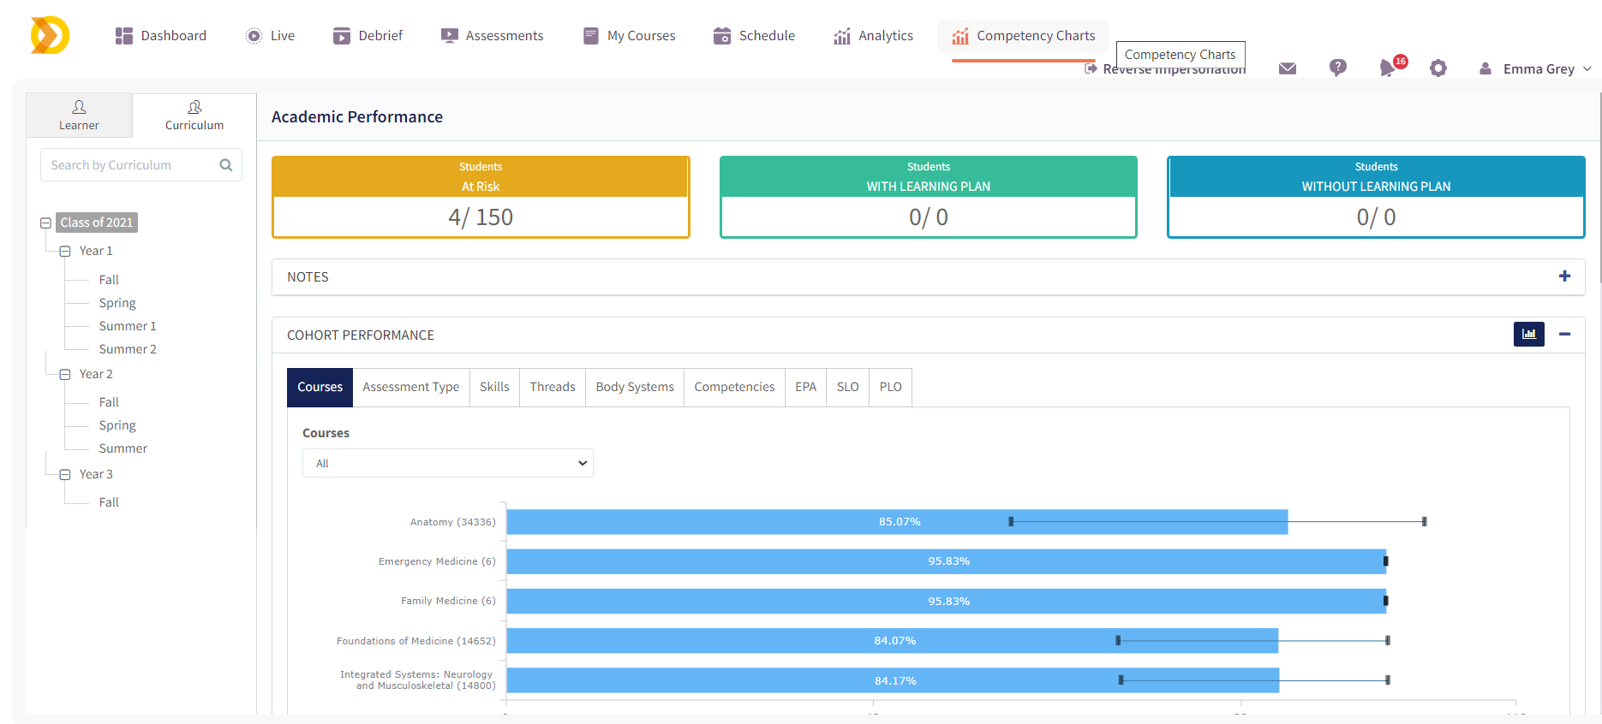Viewport: 1602px width, 724px height.
Task: Click the search magnifier in Search by Curriculum
Action: coord(226,165)
